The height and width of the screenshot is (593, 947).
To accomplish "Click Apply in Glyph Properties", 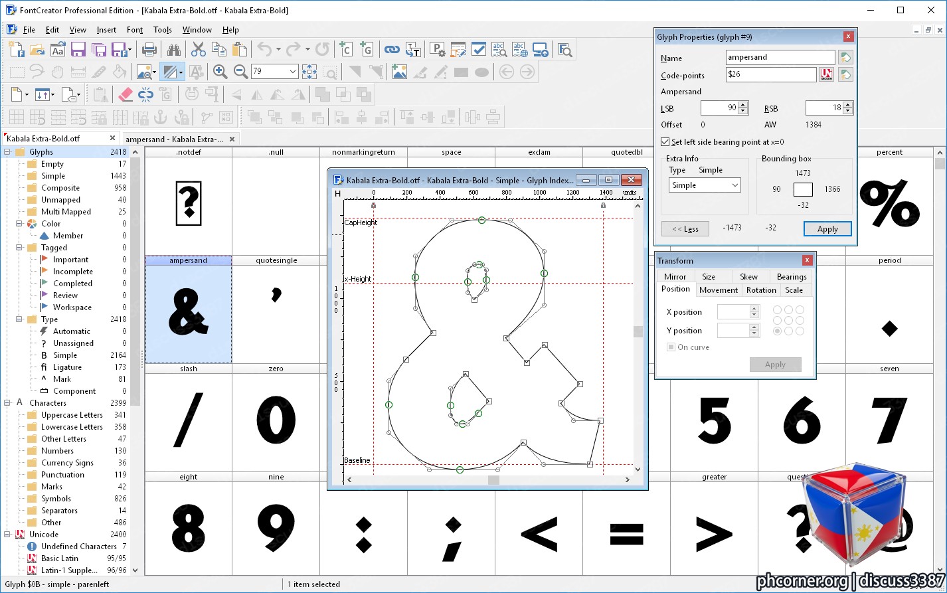I will pos(827,229).
